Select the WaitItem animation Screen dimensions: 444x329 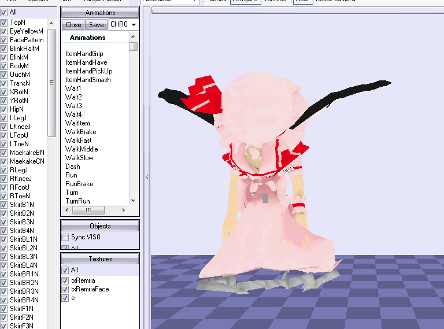pyautogui.click(x=77, y=123)
